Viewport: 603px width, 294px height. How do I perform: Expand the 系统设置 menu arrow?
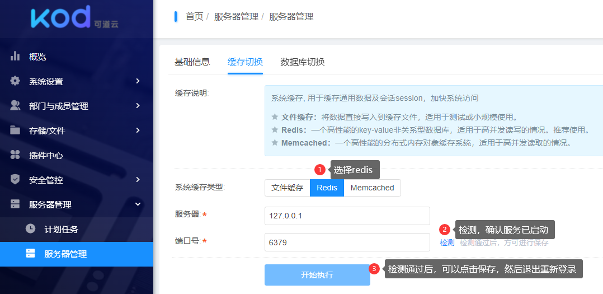pyautogui.click(x=138, y=81)
